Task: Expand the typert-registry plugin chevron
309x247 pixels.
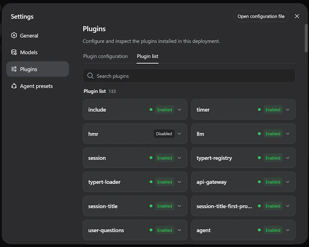Action: point(288,158)
